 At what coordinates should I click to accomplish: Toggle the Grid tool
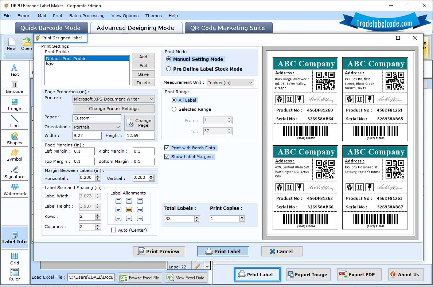coord(14,259)
